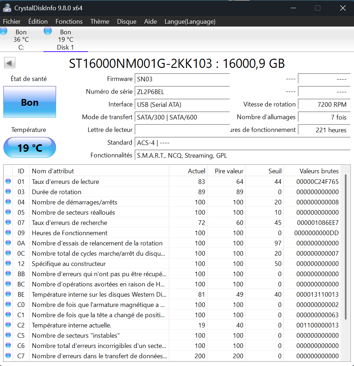Click raw value 000001086EE7

click(x=318, y=223)
